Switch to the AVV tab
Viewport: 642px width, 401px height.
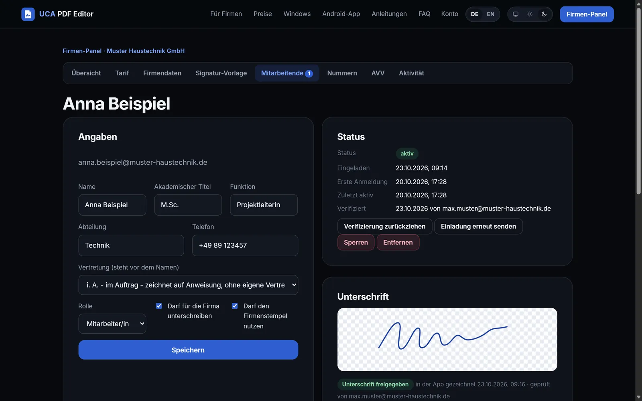coord(378,73)
